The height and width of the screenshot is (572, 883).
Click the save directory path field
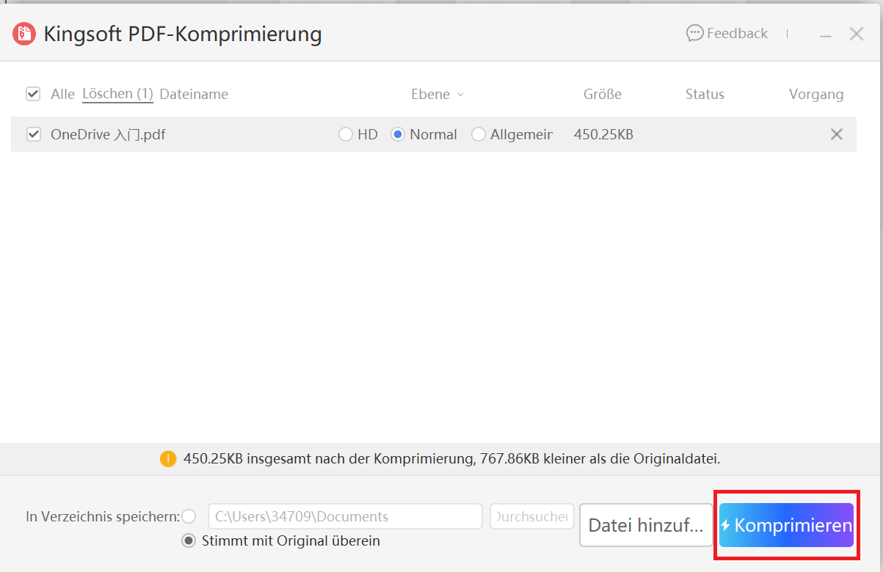[x=345, y=516]
